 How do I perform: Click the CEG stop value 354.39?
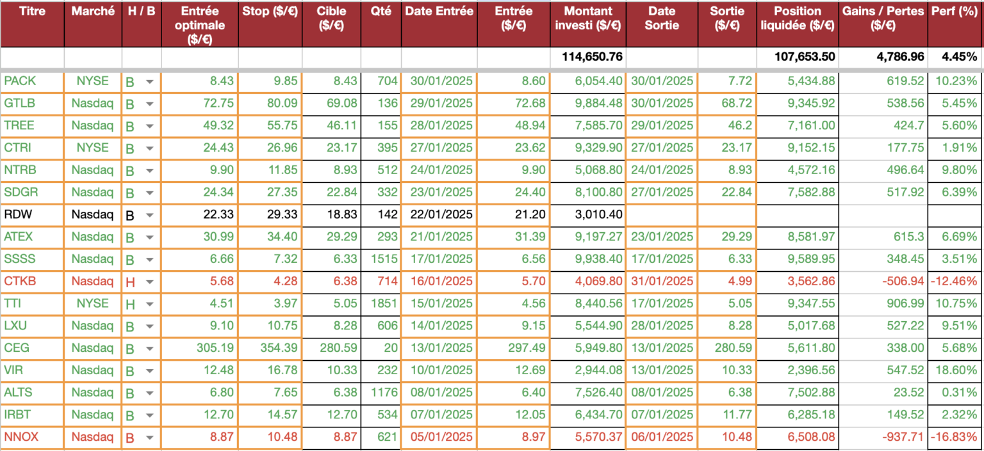point(270,347)
